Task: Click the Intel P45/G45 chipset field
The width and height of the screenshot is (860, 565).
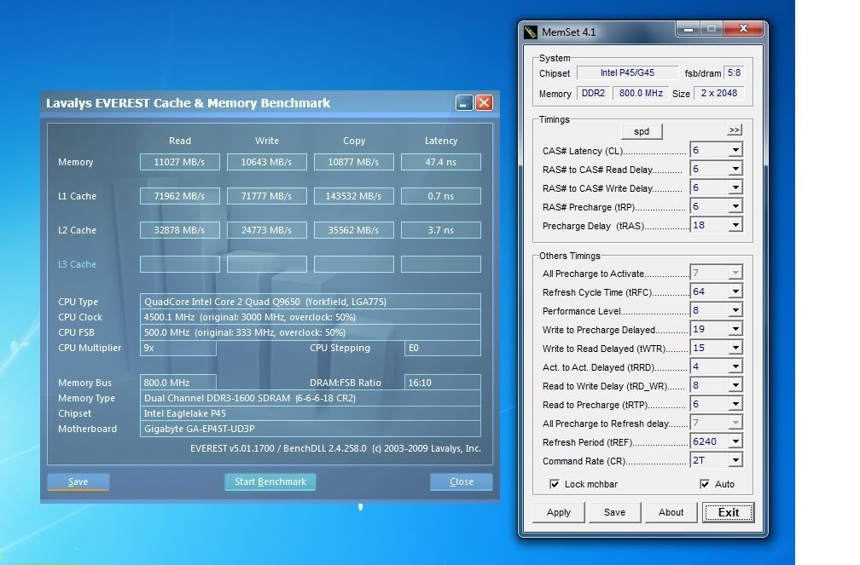Action: pos(627,73)
